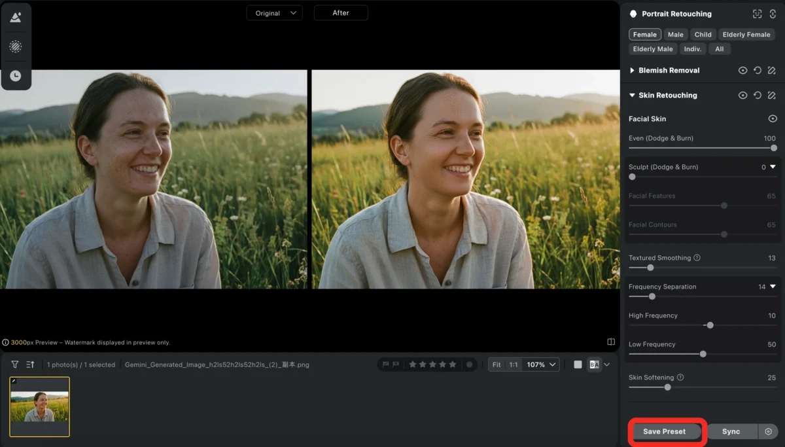This screenshot has width=785, height=447.
Task: Click the edit badge on the thumbnail
Action: (14, 381)
